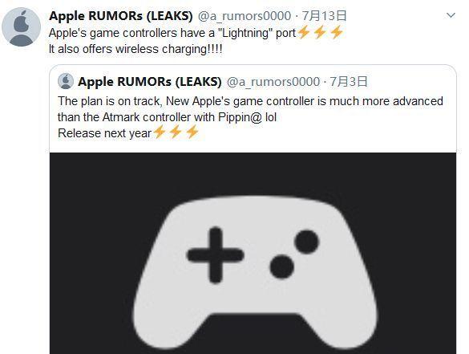The width and height of the screenshot is (469, 354).
Task: Open the game controller image
Action: pos(253,254)
